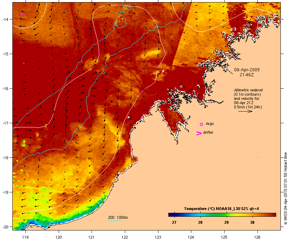Image resolution: width=290 pixels, height=240 pixels.
Task: Click the 'Altimetric sealevel' text line
Action: click(x=248, y=90)
